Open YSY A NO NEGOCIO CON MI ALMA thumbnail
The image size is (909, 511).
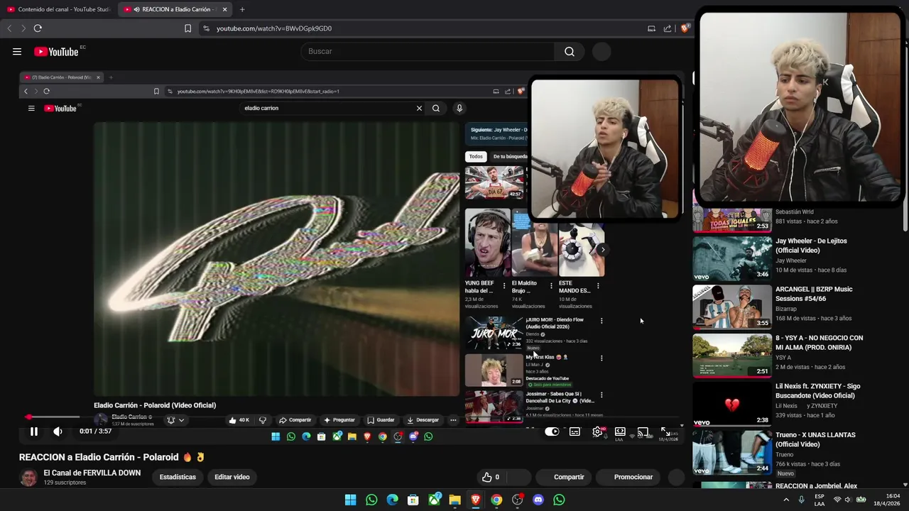pos(732,356)
